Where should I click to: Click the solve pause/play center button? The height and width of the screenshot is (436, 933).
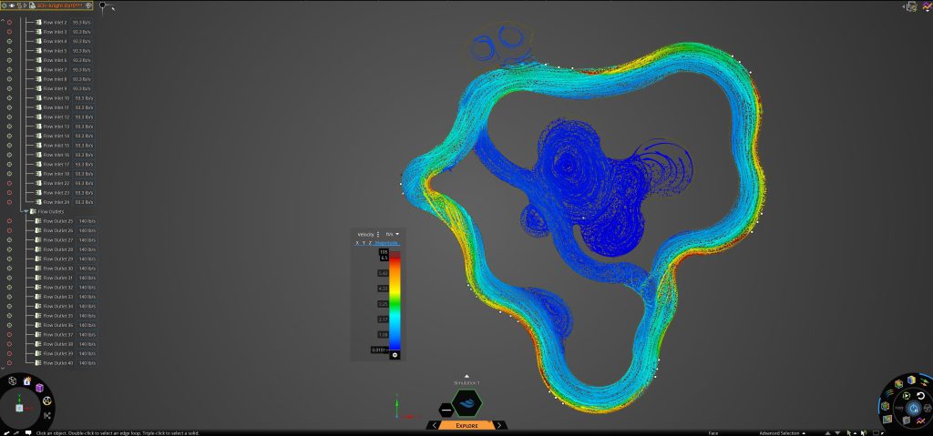[x=914, y=408]
